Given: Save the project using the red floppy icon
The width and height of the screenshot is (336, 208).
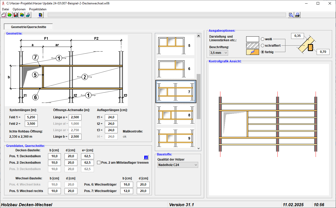Looking at the screenshot, I should click(x=16, y=15).
